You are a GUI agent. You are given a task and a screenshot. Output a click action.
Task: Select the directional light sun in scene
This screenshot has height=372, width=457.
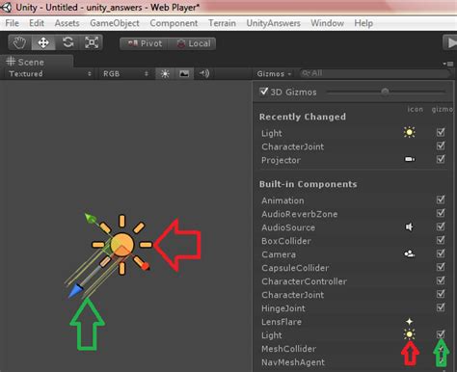click(x=121, y=245)
